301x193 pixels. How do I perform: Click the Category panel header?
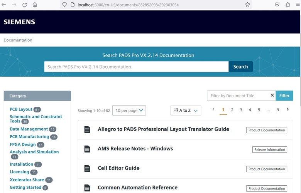(x=37, y=96)
